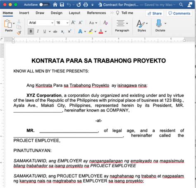Copy selection with copy icon
This screenshot has height=188, width=196.
pyautogui.click(x=19, y=27)
